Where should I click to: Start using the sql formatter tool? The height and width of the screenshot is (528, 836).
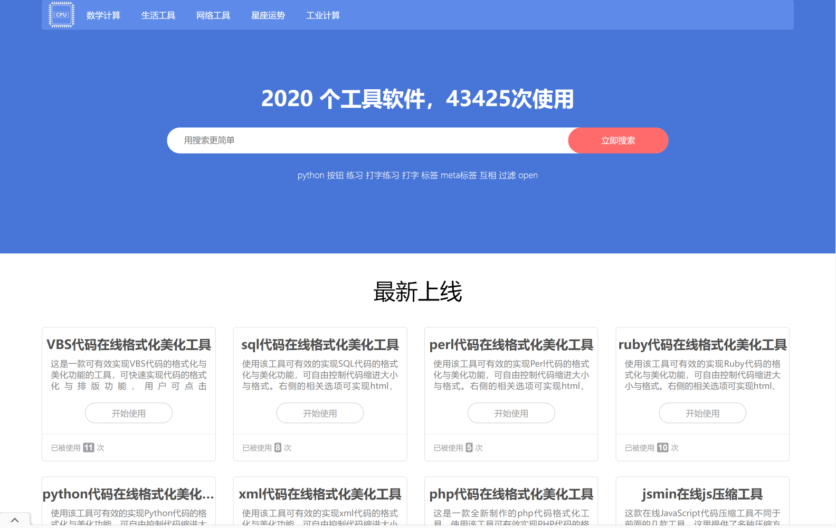tap(320, 413)
